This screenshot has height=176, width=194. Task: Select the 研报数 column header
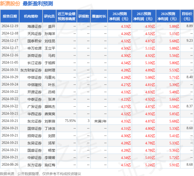pos(84,16)
